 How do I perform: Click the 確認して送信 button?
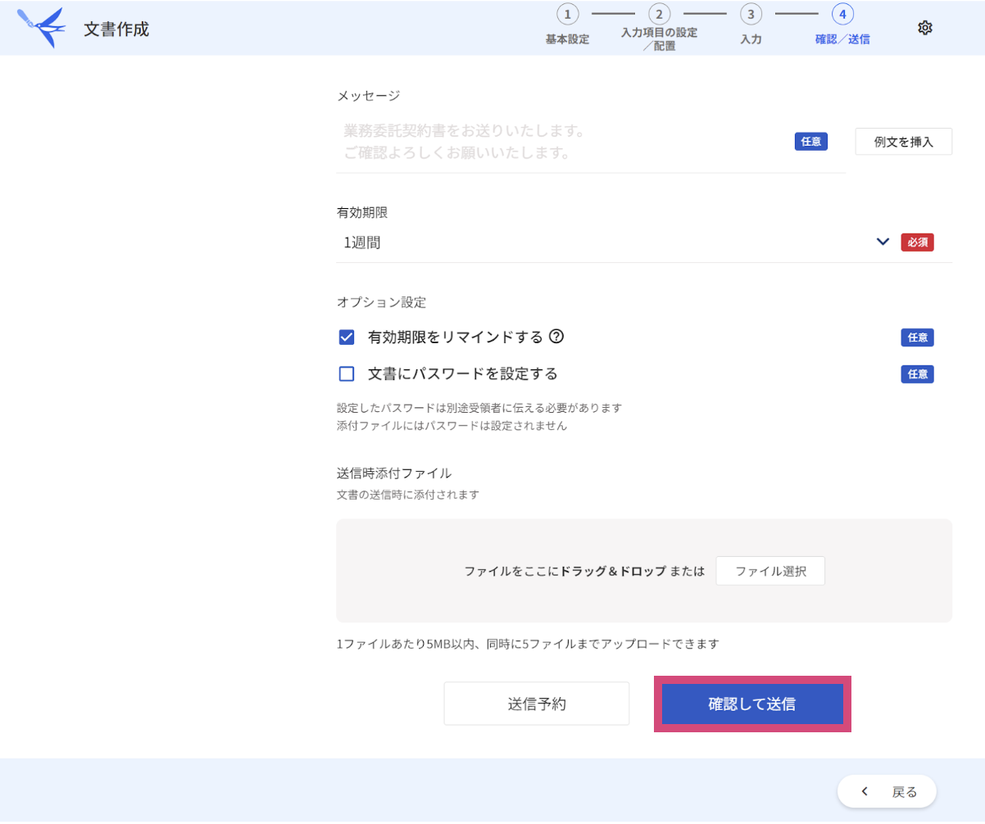(752, 704)
